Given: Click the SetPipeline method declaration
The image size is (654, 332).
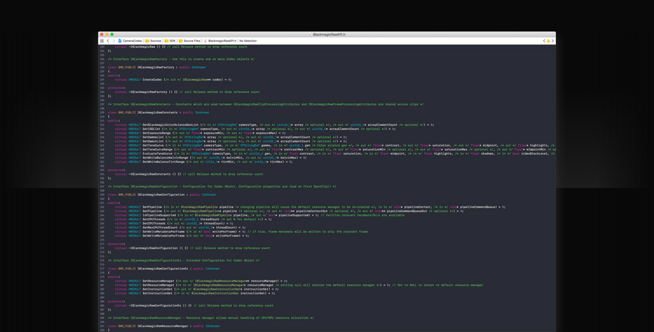Looking at the screenshot, I should coord(152,207).
